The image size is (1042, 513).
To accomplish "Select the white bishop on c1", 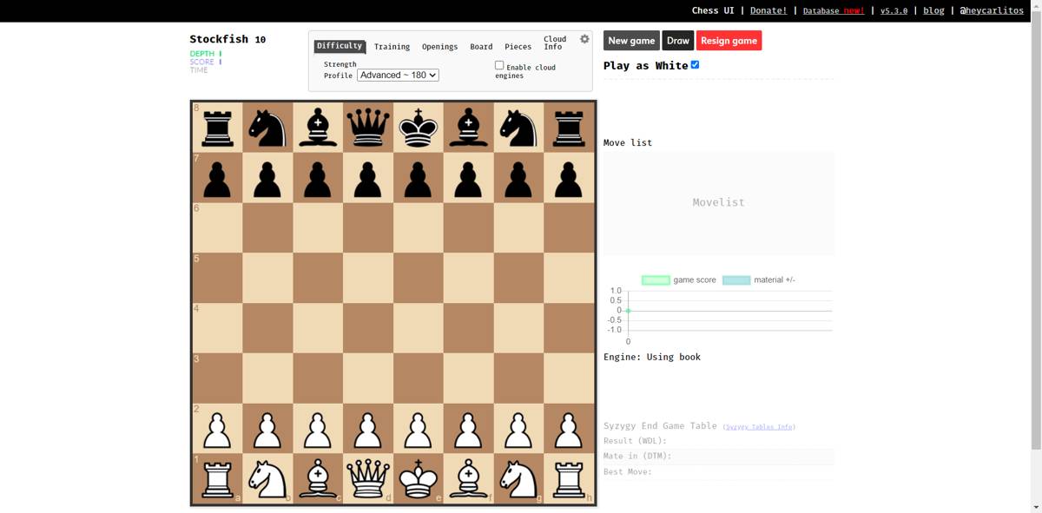I will pos(317,477).
